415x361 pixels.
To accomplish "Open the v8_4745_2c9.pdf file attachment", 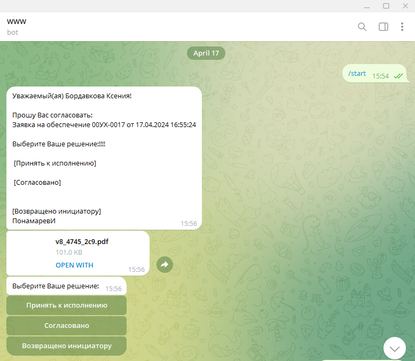I will coord(82,241).
